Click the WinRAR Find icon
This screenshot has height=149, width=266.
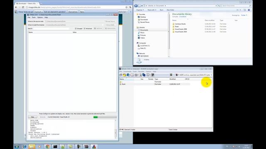click(x=140, y=75)
